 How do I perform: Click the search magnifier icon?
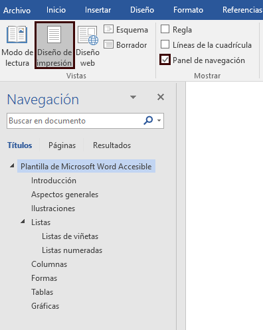click(148, 120)
